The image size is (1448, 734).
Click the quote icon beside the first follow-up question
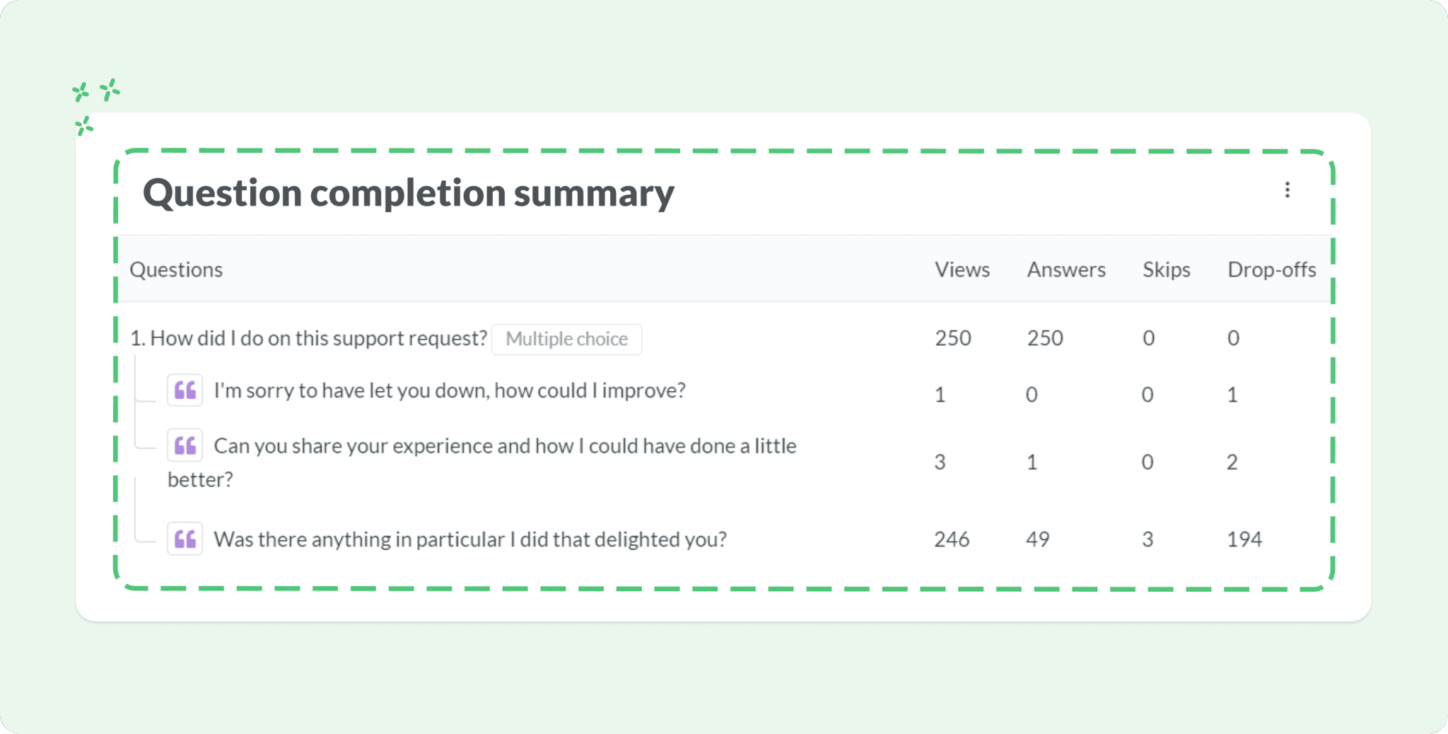185,390
